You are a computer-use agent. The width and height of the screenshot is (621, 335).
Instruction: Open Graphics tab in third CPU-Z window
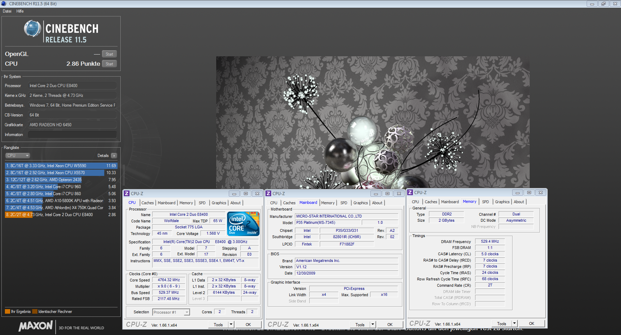(502, 202)
